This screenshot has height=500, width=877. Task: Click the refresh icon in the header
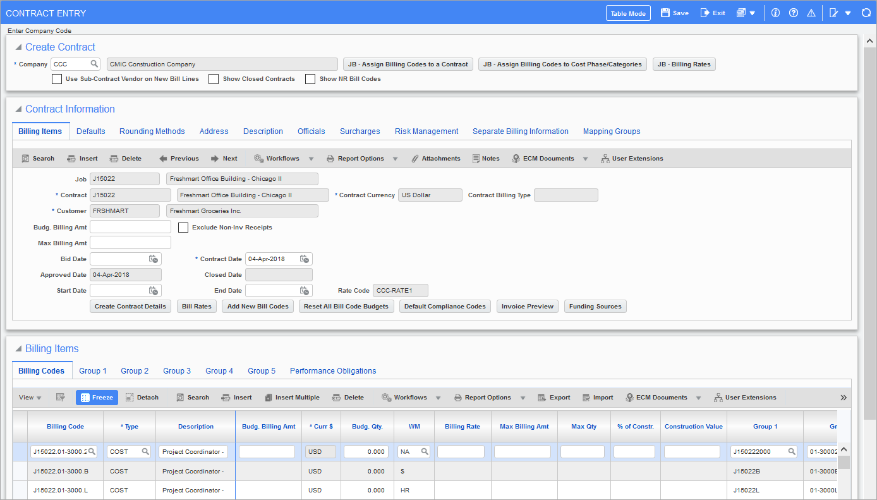pyautogui.click(x=865, y=13)
